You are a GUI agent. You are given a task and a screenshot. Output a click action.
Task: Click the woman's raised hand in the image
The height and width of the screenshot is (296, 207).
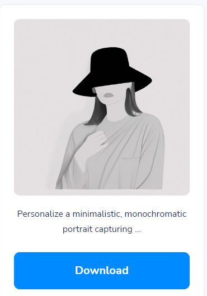pyautogui.click(x=99, y=139)
